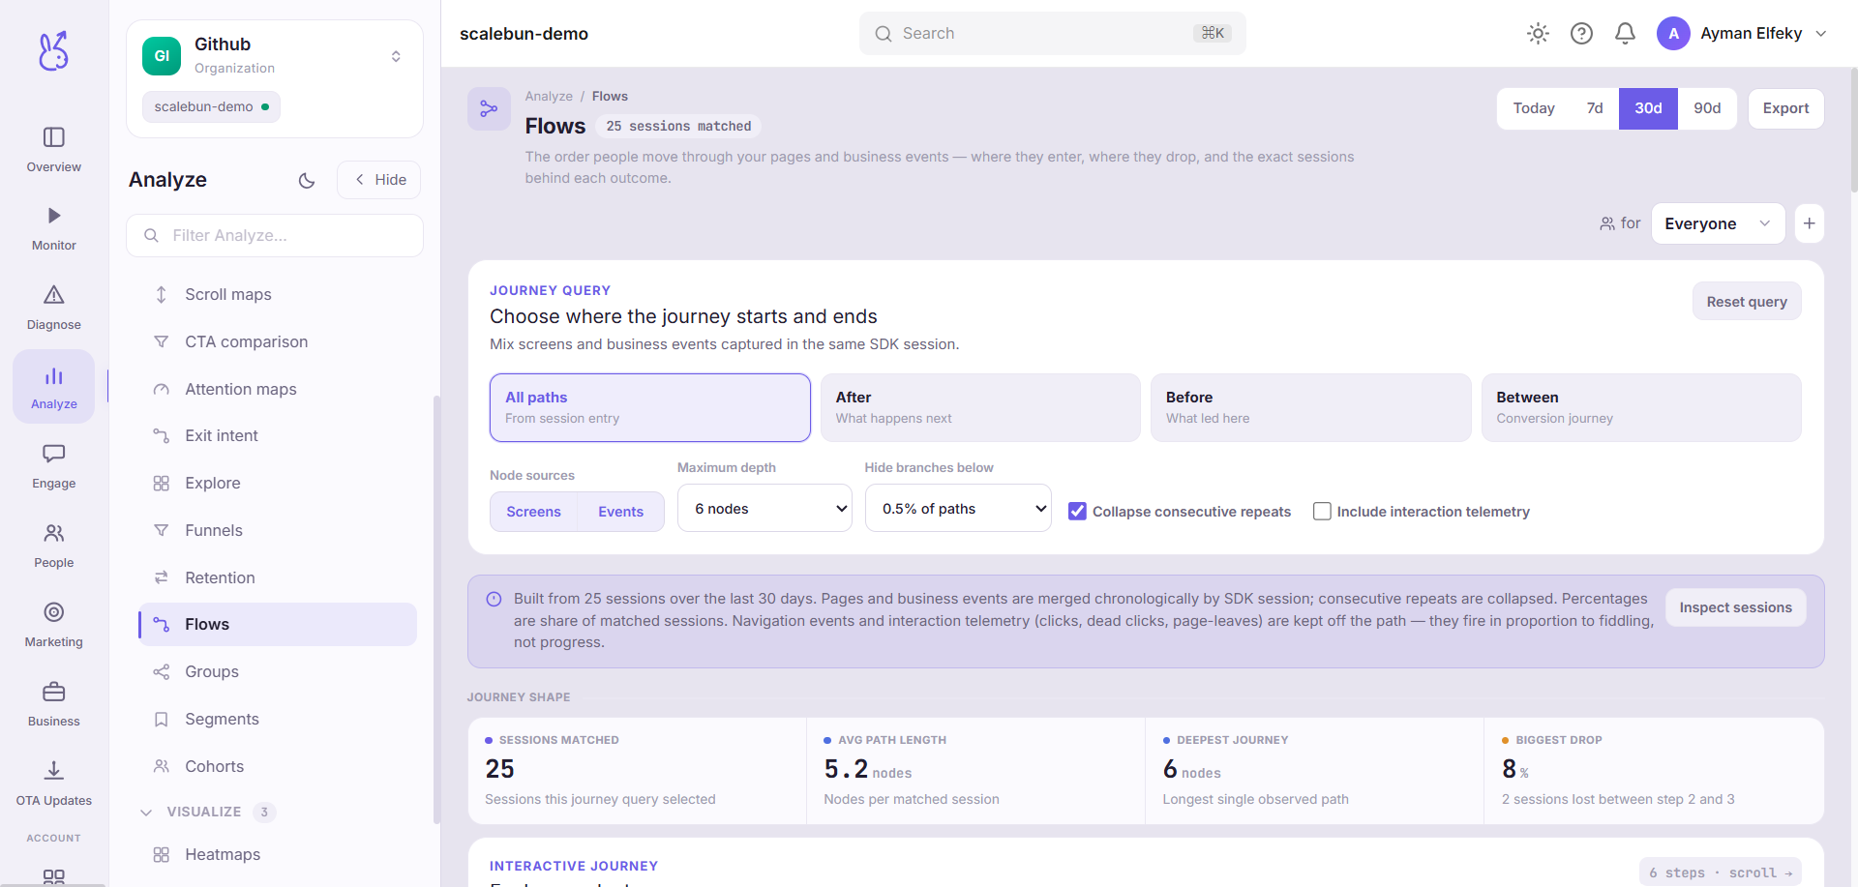The image size is (1858, 887).
Task: Click Inspect sessions button
Action: pyautogui.click(x=1735, y=607)
